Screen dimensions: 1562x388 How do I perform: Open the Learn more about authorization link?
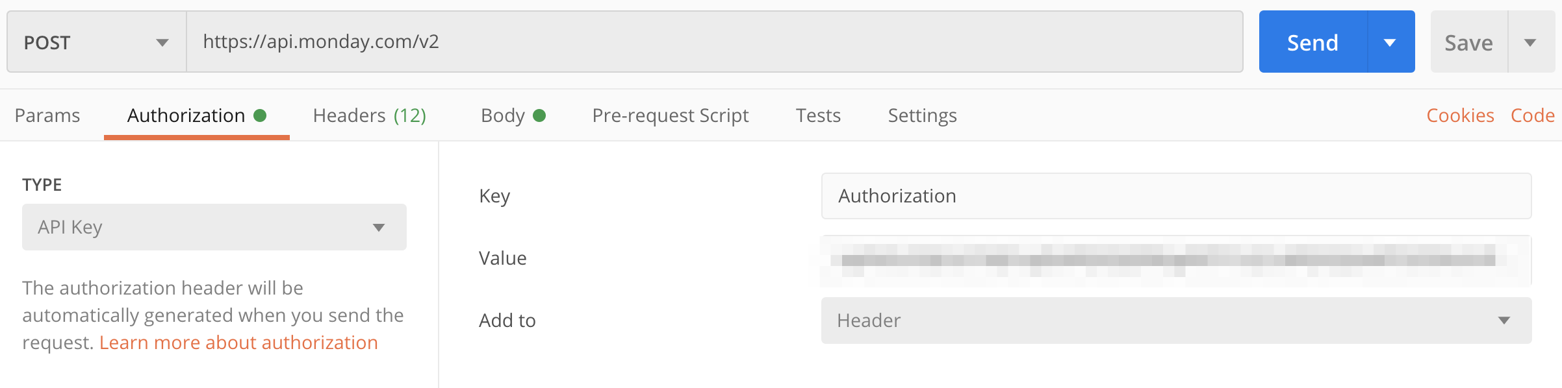[238, 342]
